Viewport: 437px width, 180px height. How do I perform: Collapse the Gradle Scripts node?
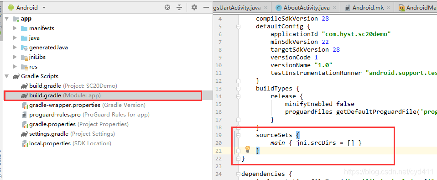point(7,76)
